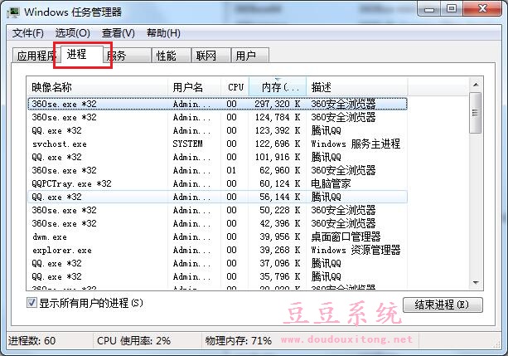Click the Windows 资源管理器 description cell
508x356 pixels.
[x=356, y=251]
